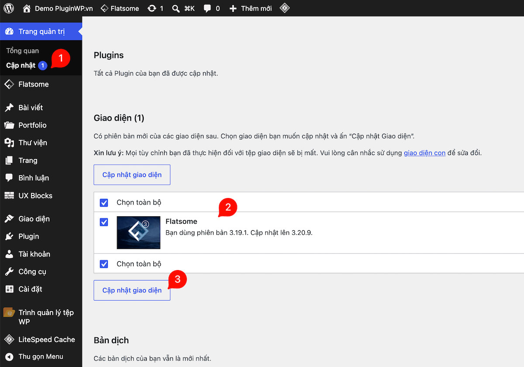Open Tổng quan submenu item
524x367 pixels.
coord(22,51)
